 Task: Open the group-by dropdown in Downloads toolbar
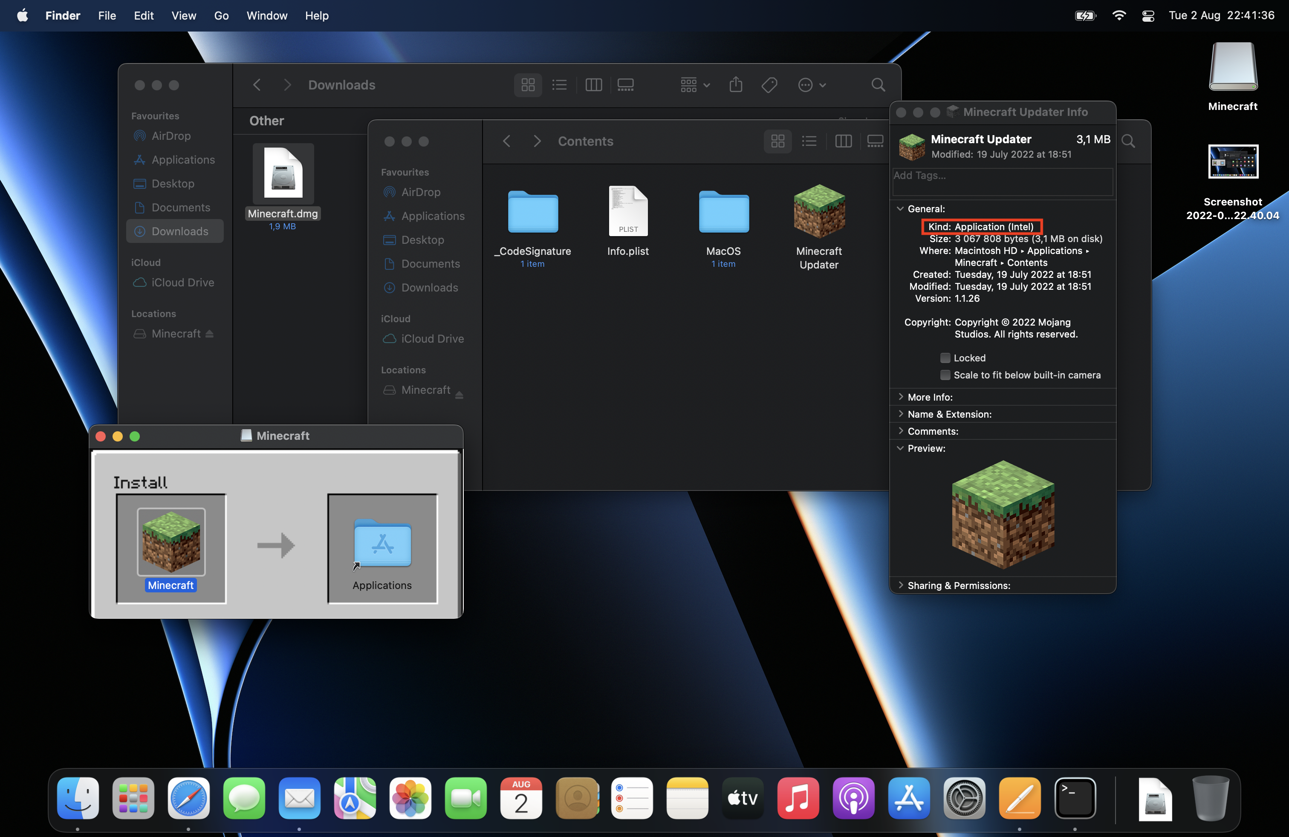[695, 85]
